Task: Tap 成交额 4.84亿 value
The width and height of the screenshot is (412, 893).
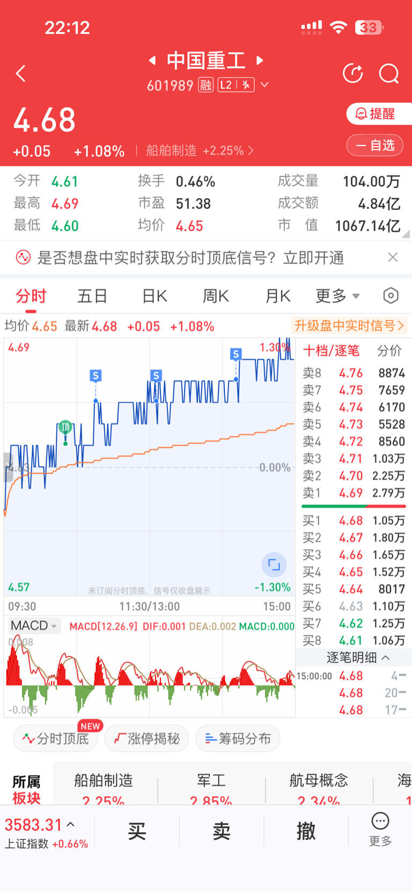Action: click(x=379, y=204)
